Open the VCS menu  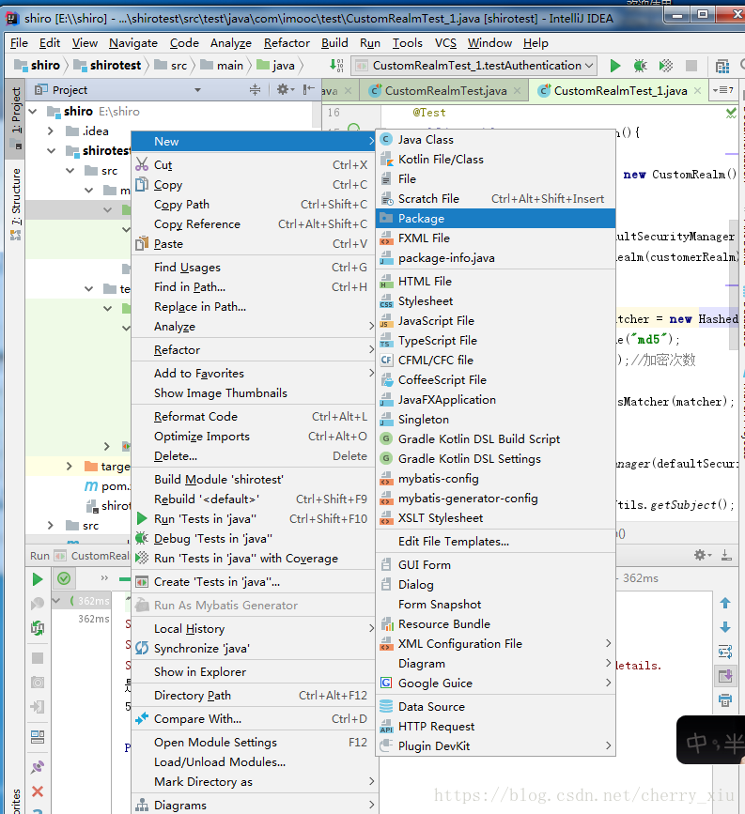pyautogui.click(x=445, y=43)
